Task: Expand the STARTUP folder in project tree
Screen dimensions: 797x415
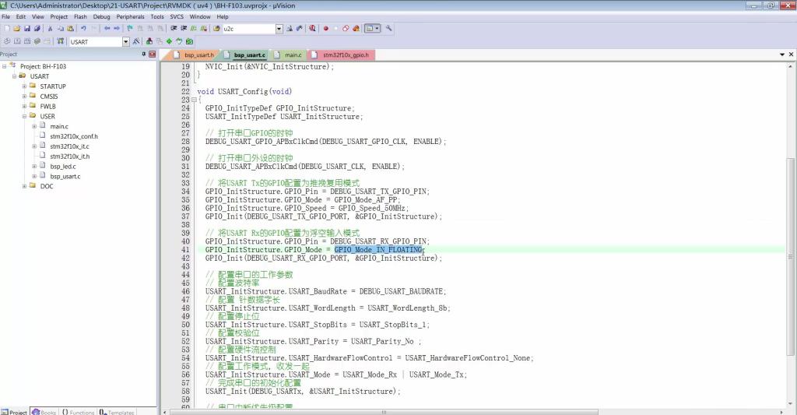Action: pos(24,86)
